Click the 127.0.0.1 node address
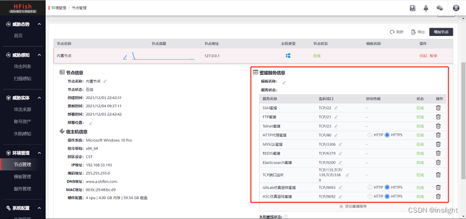Image resolution: width=466 pixels, height=219 pixels. click(212, 56)
